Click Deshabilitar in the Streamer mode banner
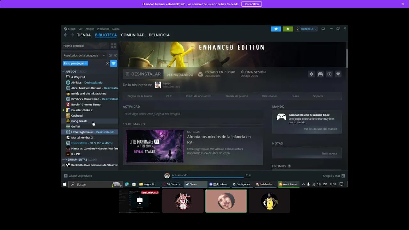Image resolution: width=409 pixels, height=230 pixels. pos(251,4)
